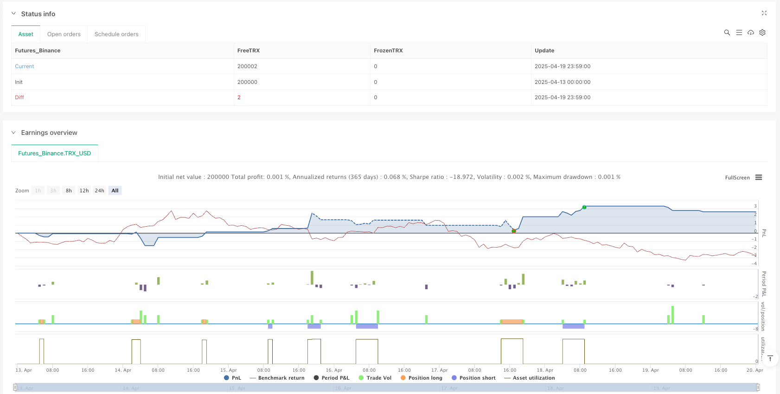Click the scroll-to-top arrow button
Image resolution: width=780 pixels, height=394 pixels.
click(x=770, y=358)
